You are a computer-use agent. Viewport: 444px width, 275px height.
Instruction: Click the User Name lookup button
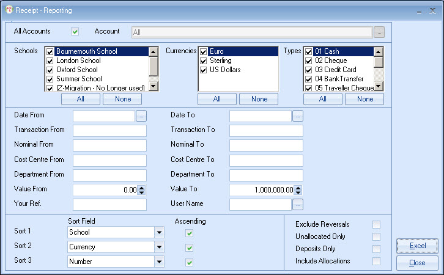pos(298,204)
